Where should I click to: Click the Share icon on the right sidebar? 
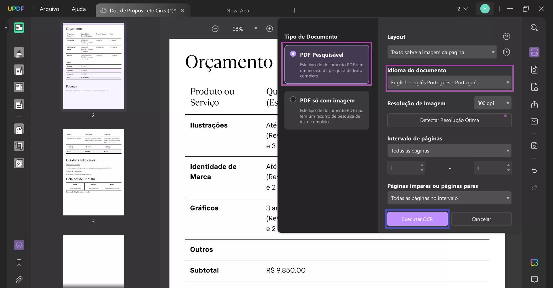click(x=534, y=104)
